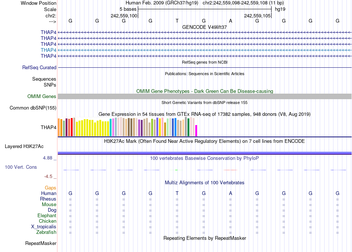This screenshot has width=352, height=252.
Task: Click the 100 Vert. Cons track label
Action: tap(21, 167)
